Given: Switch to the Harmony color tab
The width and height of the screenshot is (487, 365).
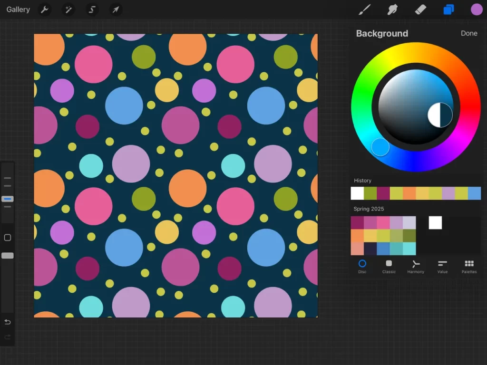Looking at the screenshot, I should click(x=416, y=267).
